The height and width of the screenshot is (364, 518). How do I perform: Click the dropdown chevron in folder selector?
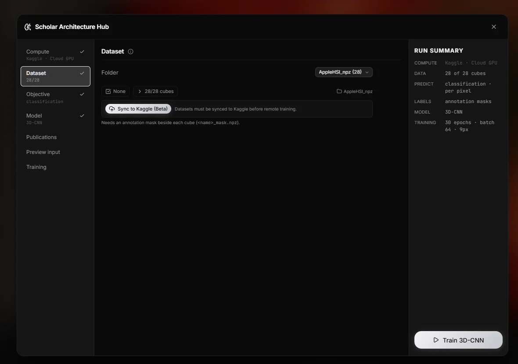pos(367,72)
